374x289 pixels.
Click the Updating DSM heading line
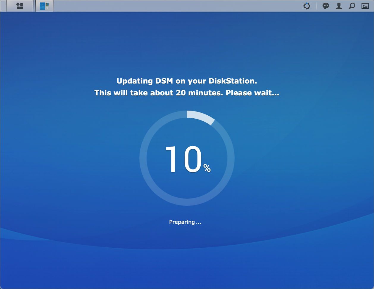tap(187, 81)
